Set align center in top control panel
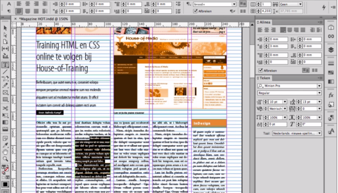Screen dimensions: 338x193 pos(28,4)
